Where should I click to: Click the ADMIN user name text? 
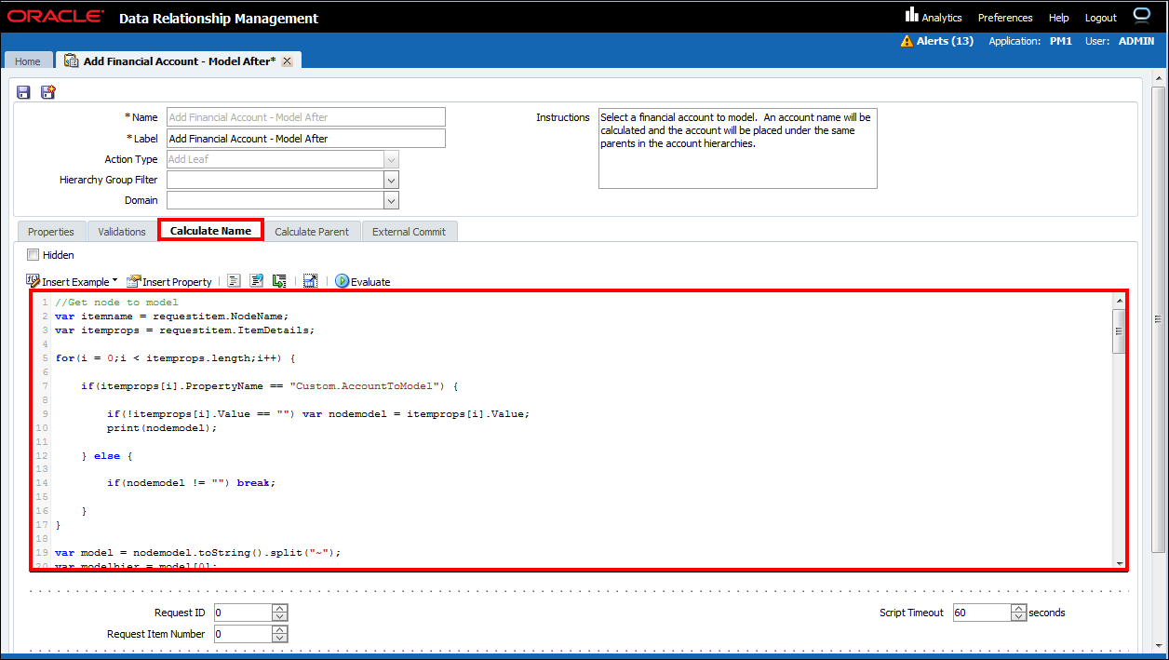tap(1136, 41)
